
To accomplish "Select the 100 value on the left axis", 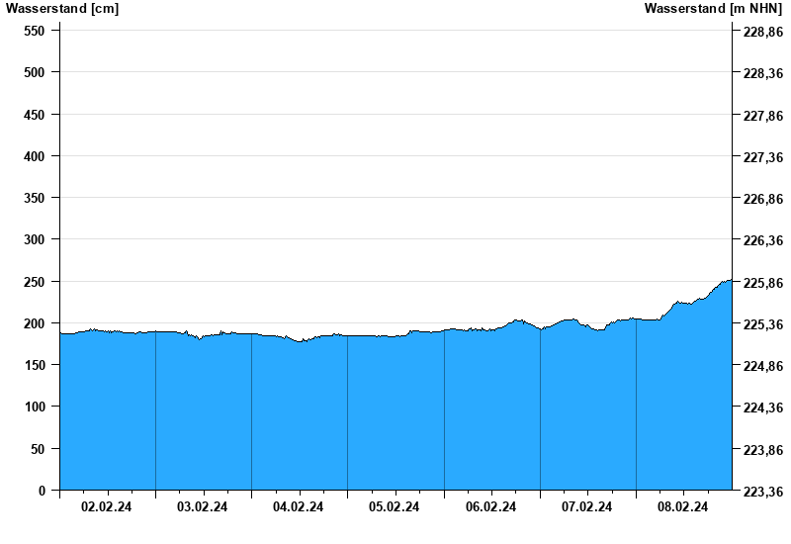I will (x=35, y=408).
